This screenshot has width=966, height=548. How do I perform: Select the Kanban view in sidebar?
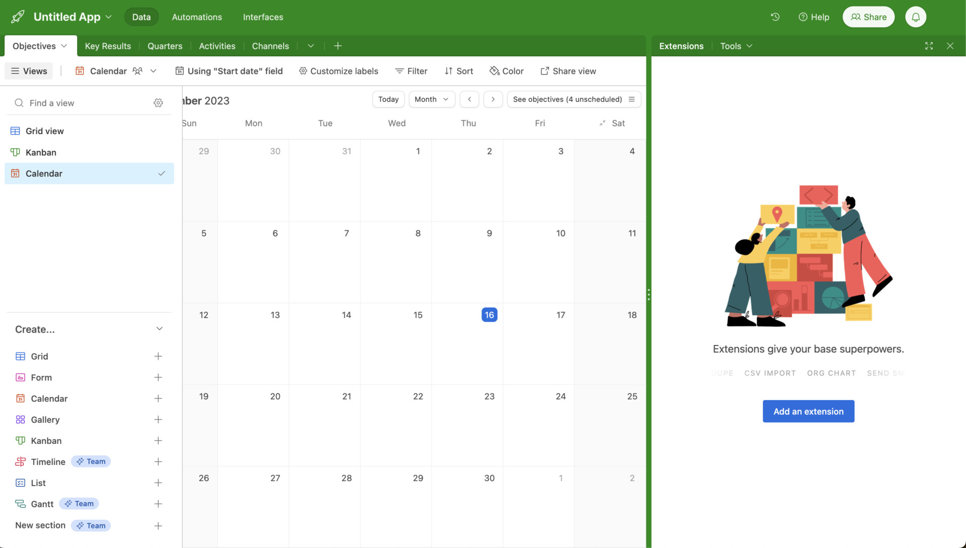[41, 152]
